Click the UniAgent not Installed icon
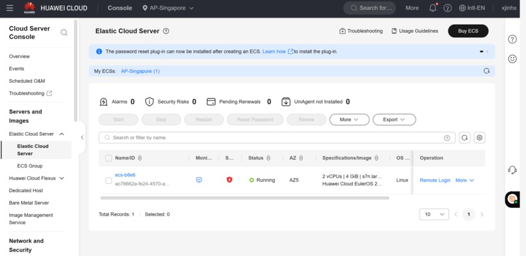The height and width of the screenshot is (256, 526). 286,102
